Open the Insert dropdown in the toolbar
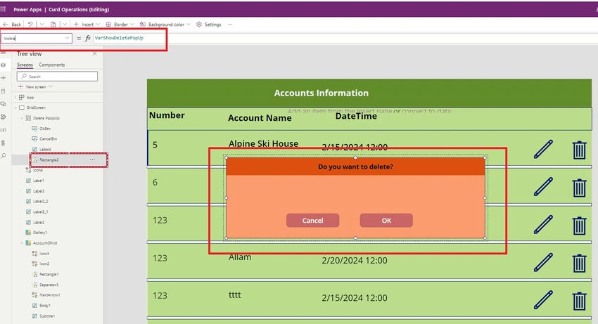The image size is (598, 324). click(87, 25)
